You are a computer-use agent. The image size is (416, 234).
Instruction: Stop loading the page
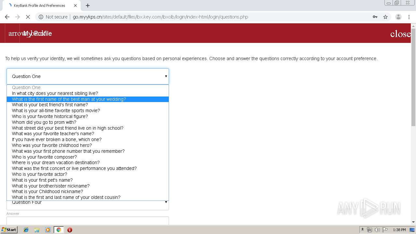(28, 17)
